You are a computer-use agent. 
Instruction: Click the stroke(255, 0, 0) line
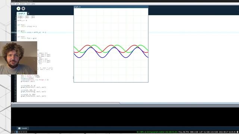pos(28,86)
